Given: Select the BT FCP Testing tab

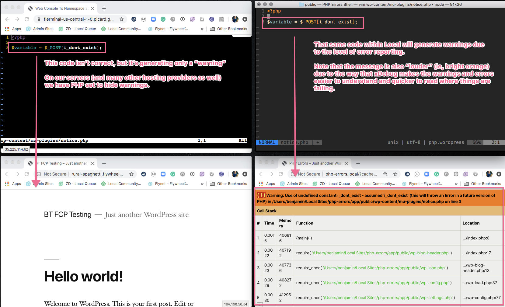Looking at the screenshot, I should point(61,163).
